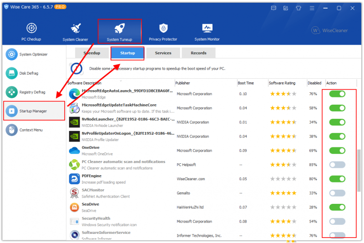The width and height of the screenshot is (364, 243).
Task: Open the Services tab
Action: tap(163, 53)
